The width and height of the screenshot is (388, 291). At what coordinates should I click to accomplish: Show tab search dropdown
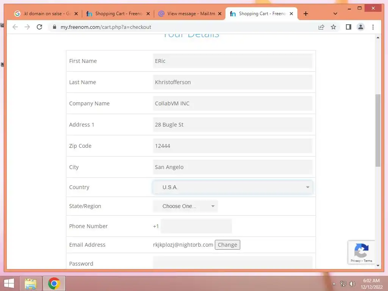335,14
